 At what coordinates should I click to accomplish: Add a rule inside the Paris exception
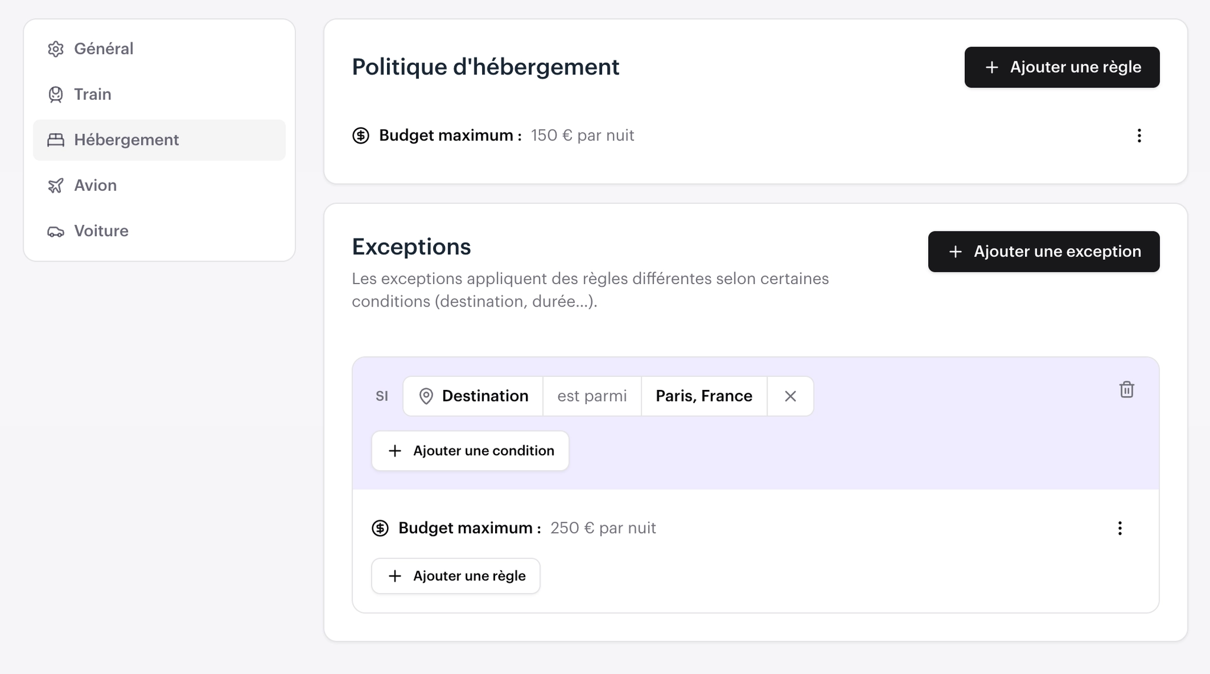456,576
